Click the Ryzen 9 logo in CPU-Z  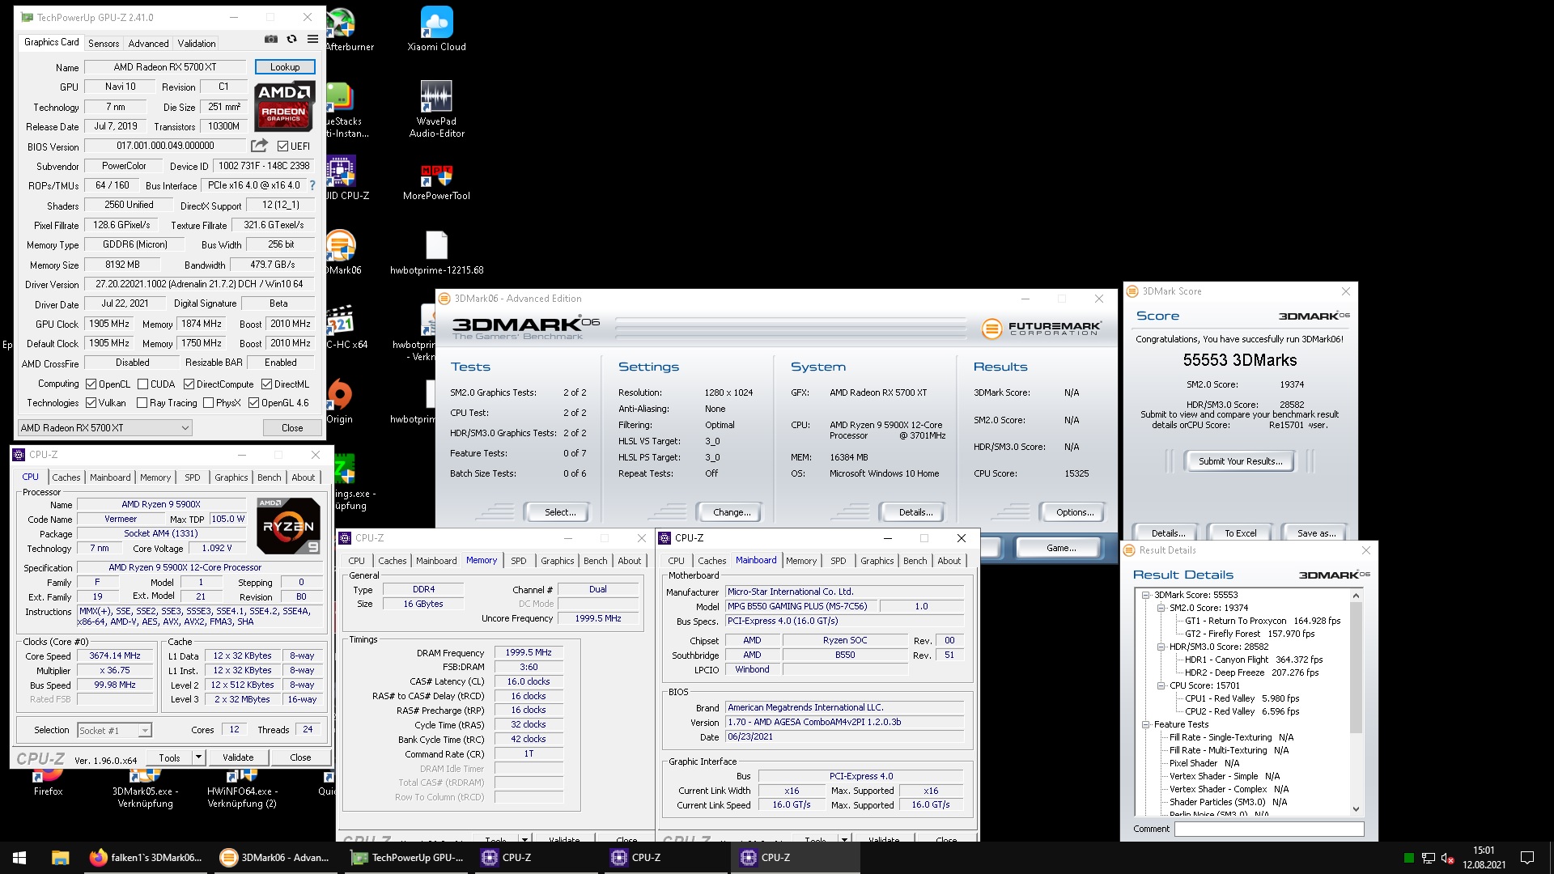pyautogui.click(x=288, y=526)
